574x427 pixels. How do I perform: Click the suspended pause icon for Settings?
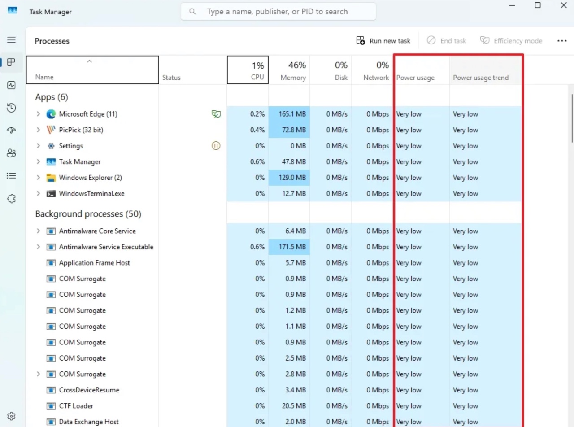click(216, 146)
